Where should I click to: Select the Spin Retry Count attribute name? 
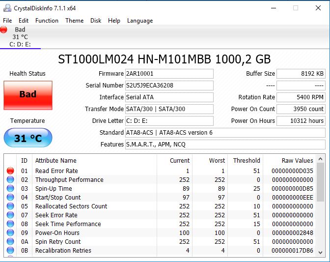coord(58,241)
